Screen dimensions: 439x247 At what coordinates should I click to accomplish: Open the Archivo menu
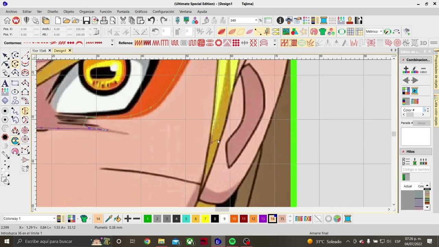[x=11, y=12]
